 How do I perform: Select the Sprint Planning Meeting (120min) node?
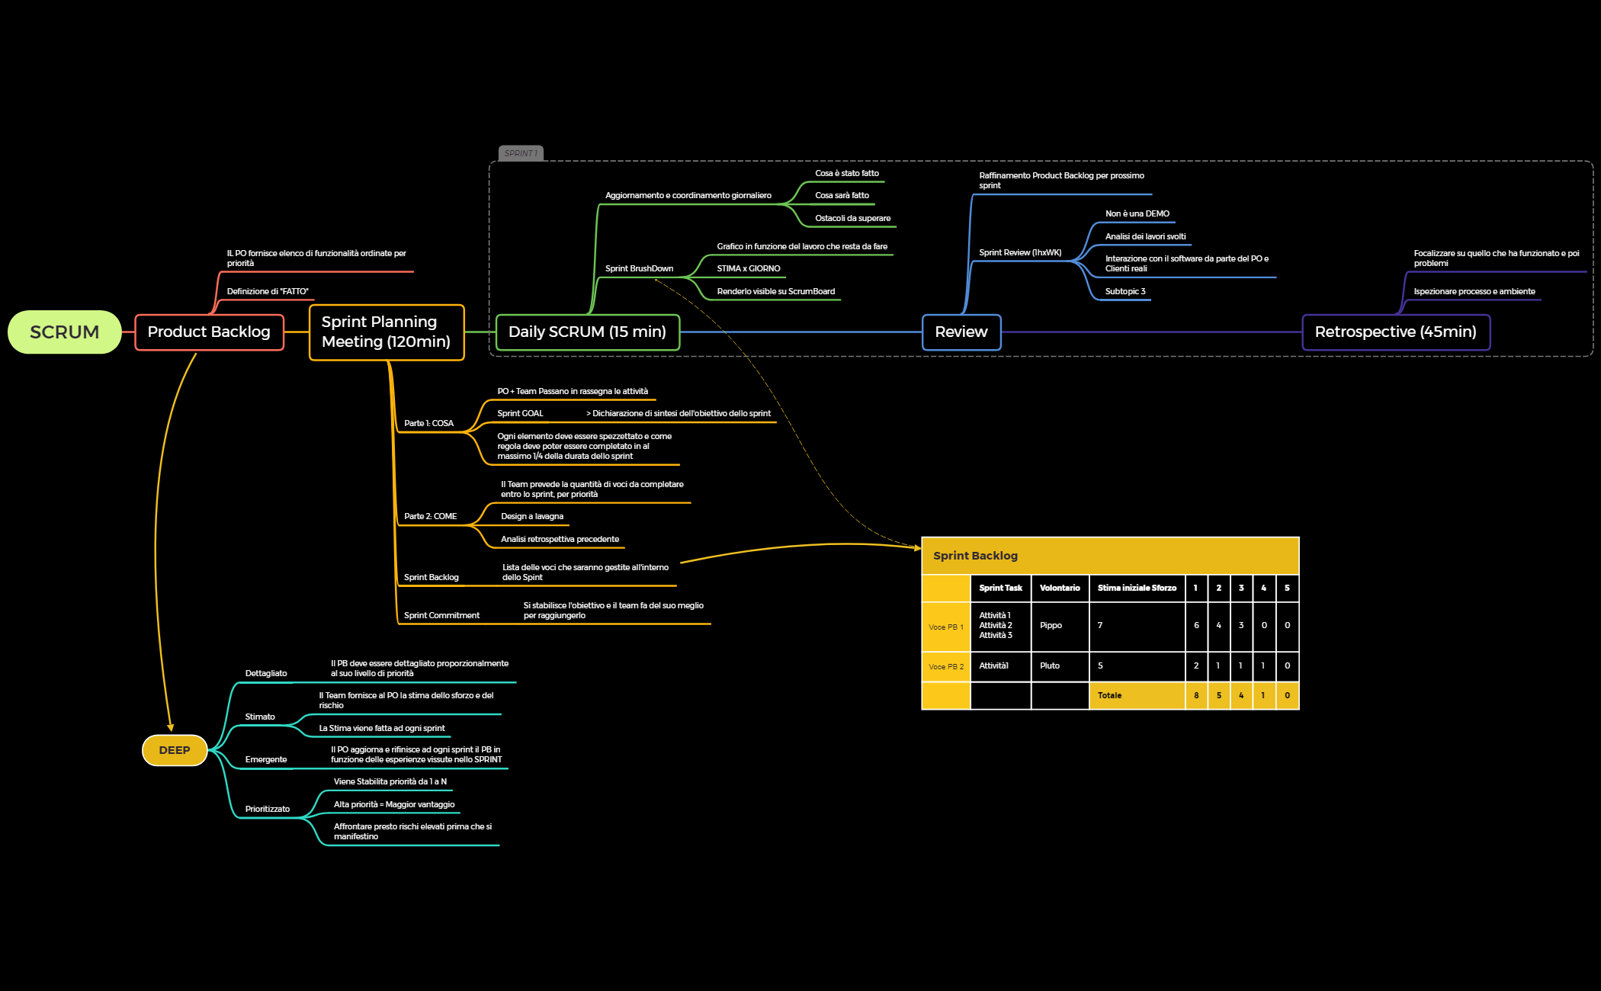[385, 332]
